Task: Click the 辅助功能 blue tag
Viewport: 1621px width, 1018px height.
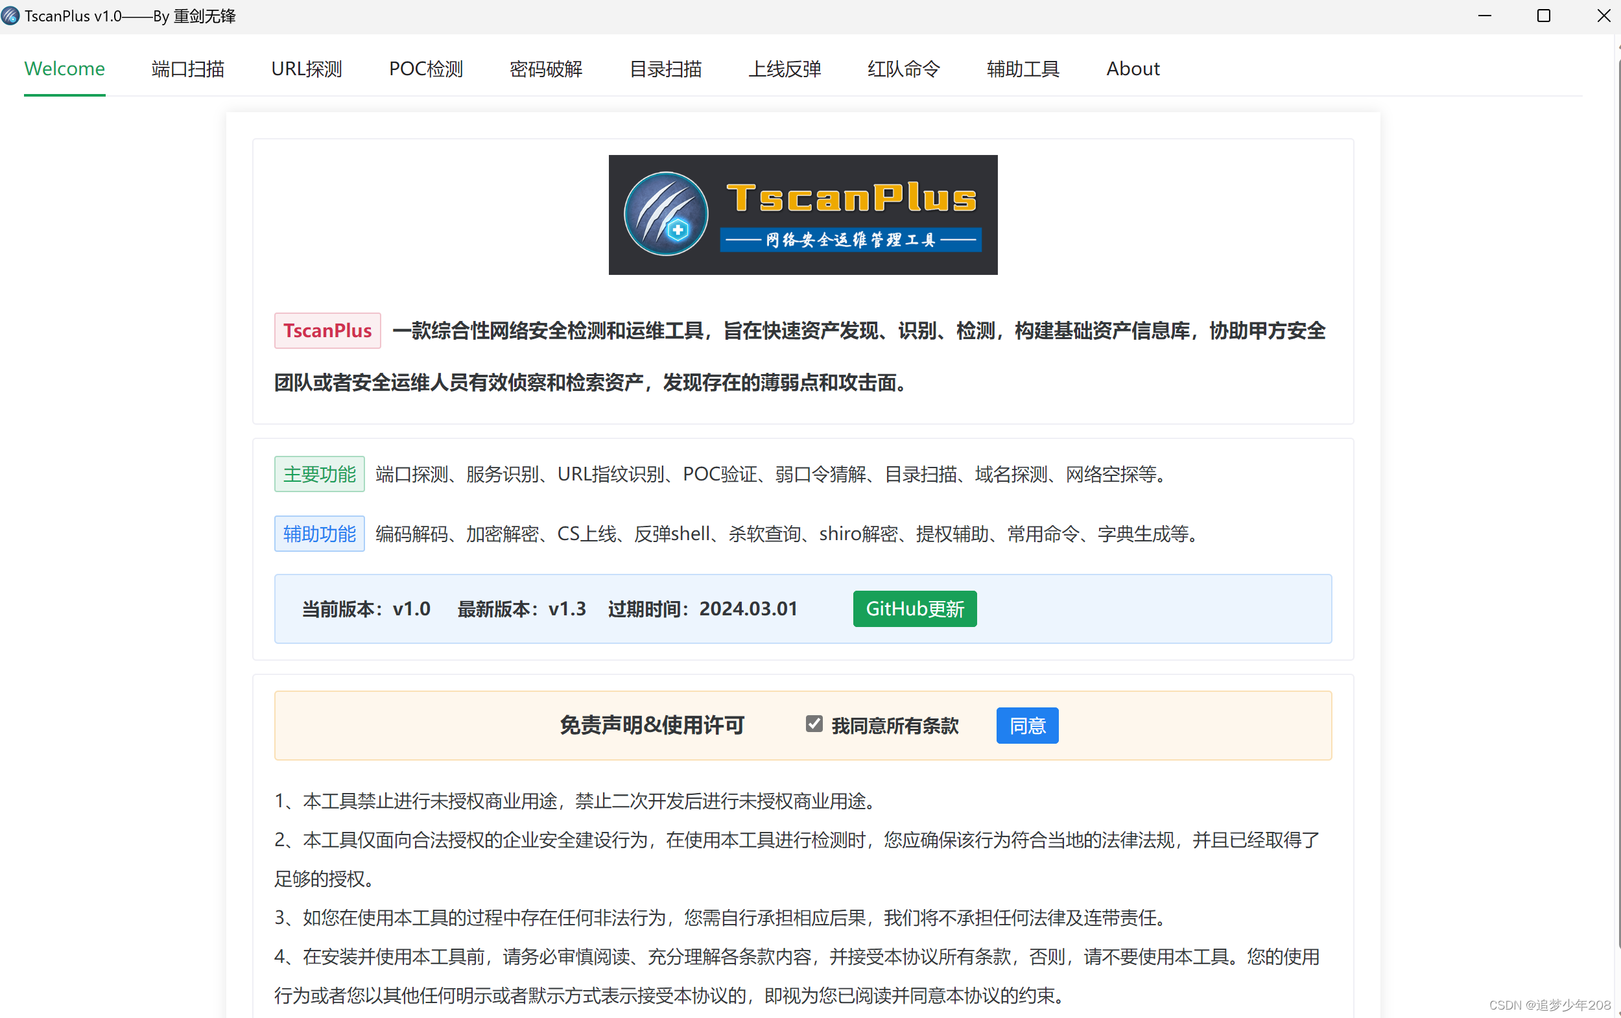Action: [319, 533]
